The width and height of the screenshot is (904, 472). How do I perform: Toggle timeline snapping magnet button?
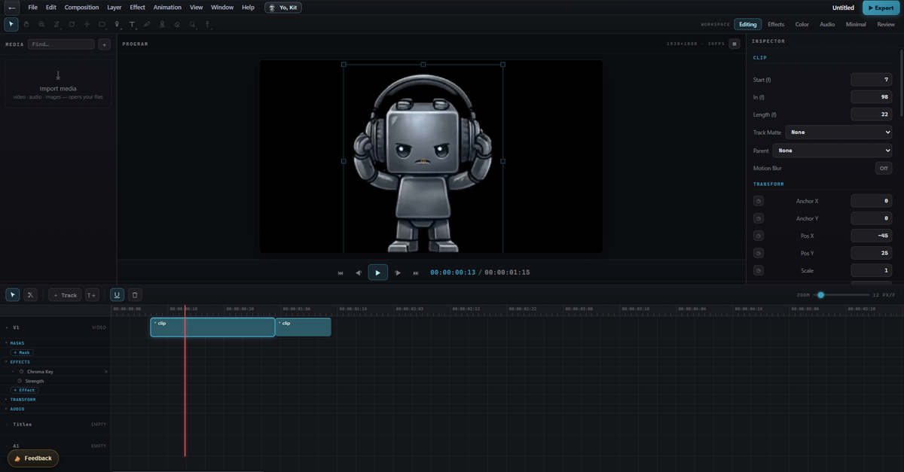117,295
